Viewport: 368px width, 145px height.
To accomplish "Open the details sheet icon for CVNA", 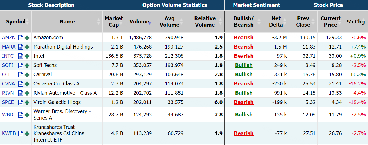I will tap(21, 84).
